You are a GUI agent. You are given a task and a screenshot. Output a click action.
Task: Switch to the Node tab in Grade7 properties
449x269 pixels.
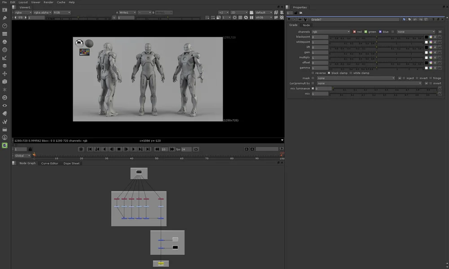coord(305,25)
